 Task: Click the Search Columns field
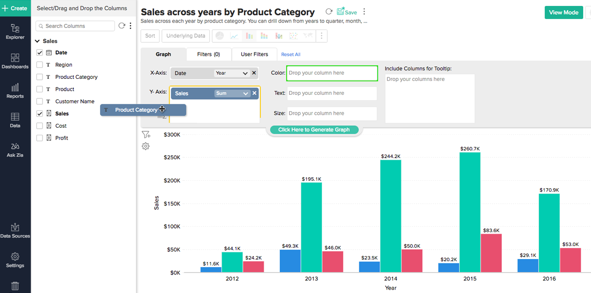click(75, 26)
